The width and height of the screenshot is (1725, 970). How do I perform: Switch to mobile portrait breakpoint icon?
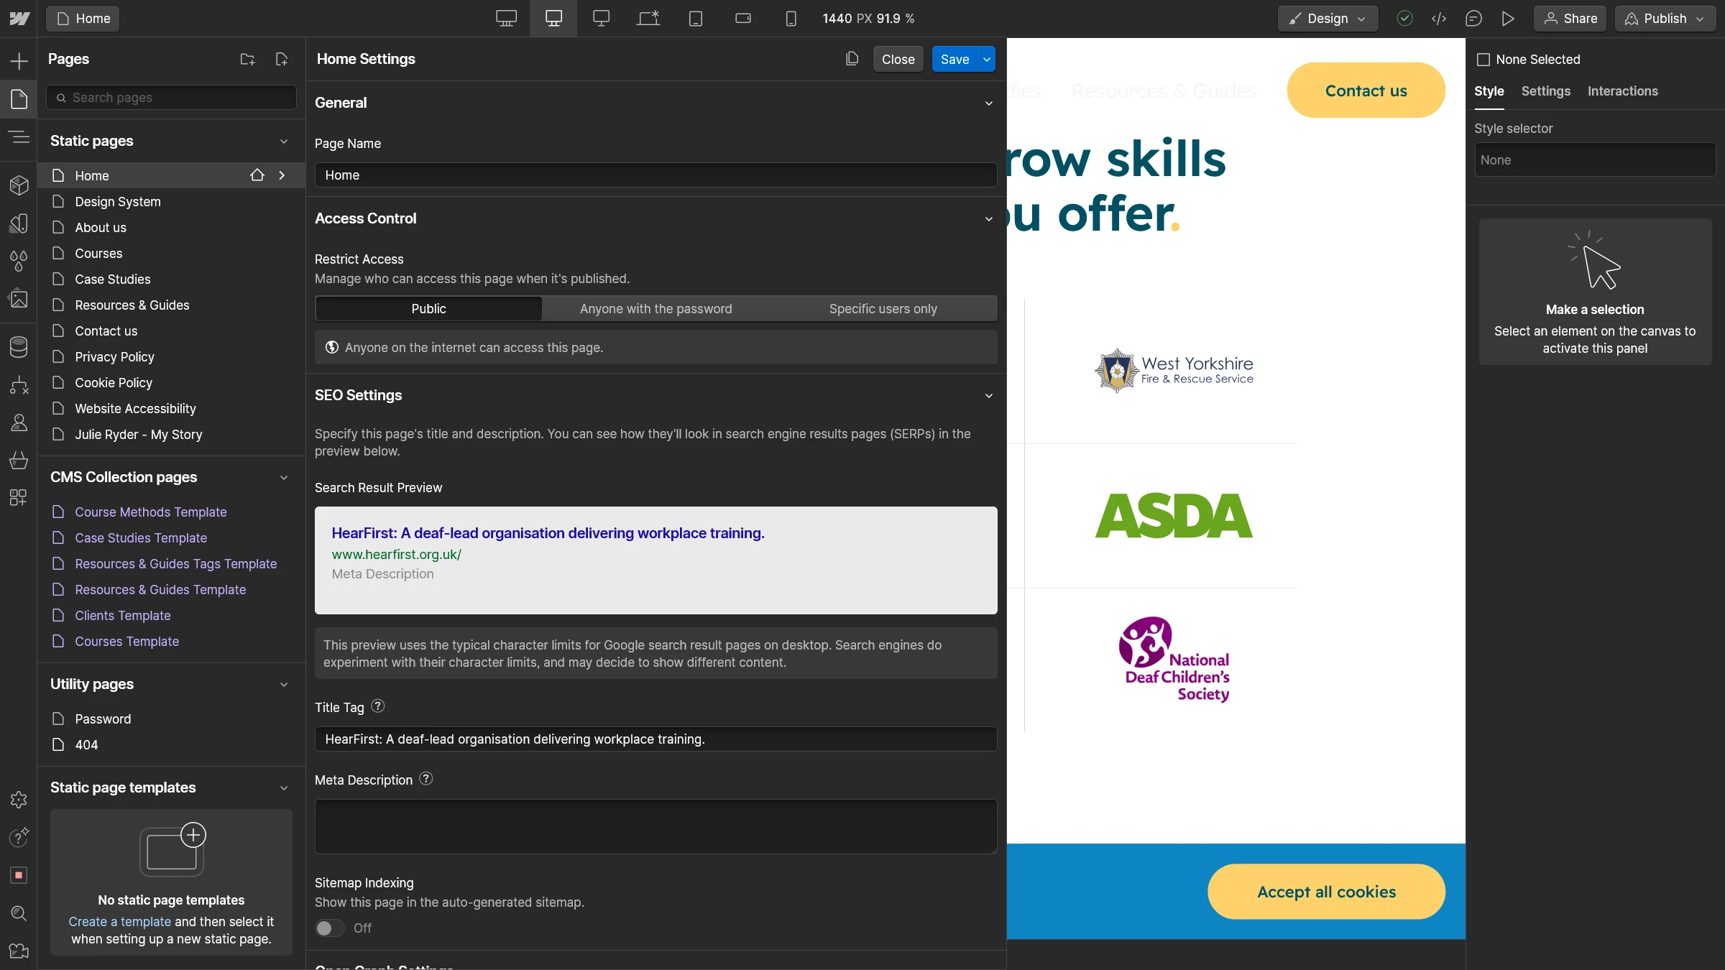(791, 19)
